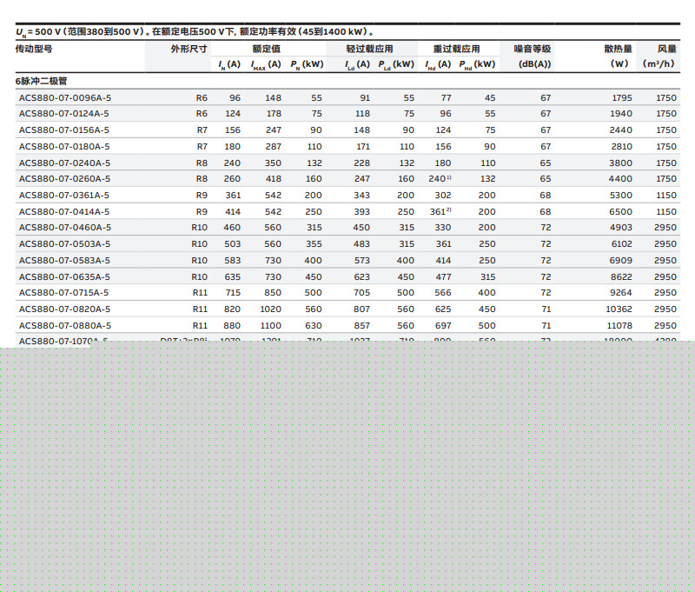695x592 pixels.
Task: Click model ACS880-07-0635A-5
Action: pyautogui.click(x=64, y=276)
